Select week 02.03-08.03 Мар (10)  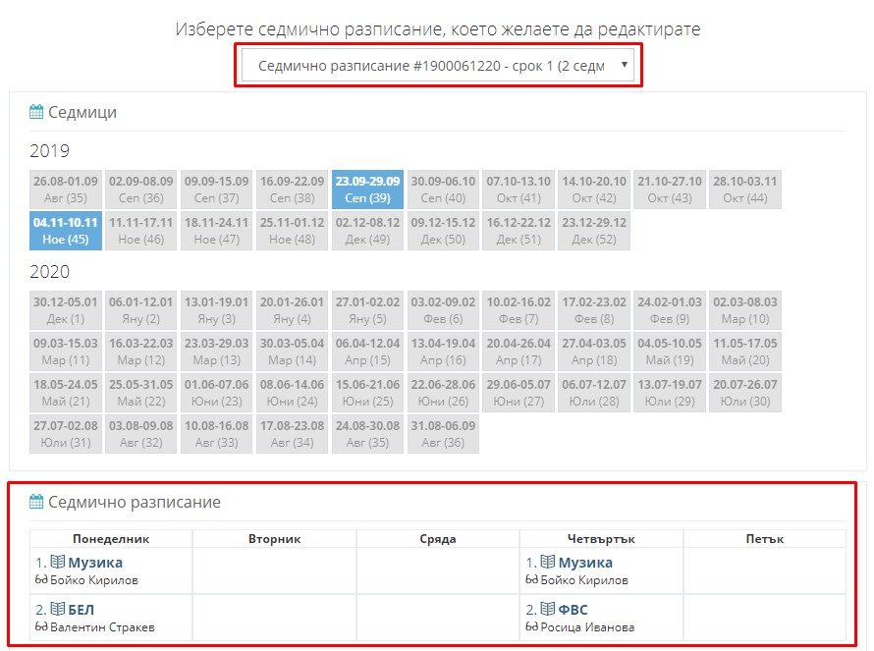745,310
